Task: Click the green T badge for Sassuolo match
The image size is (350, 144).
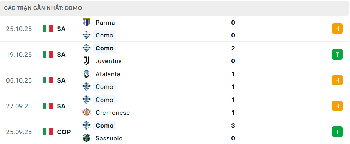Action: [x=337, y=132]
